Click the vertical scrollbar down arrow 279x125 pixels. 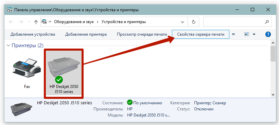pos(273,94)
